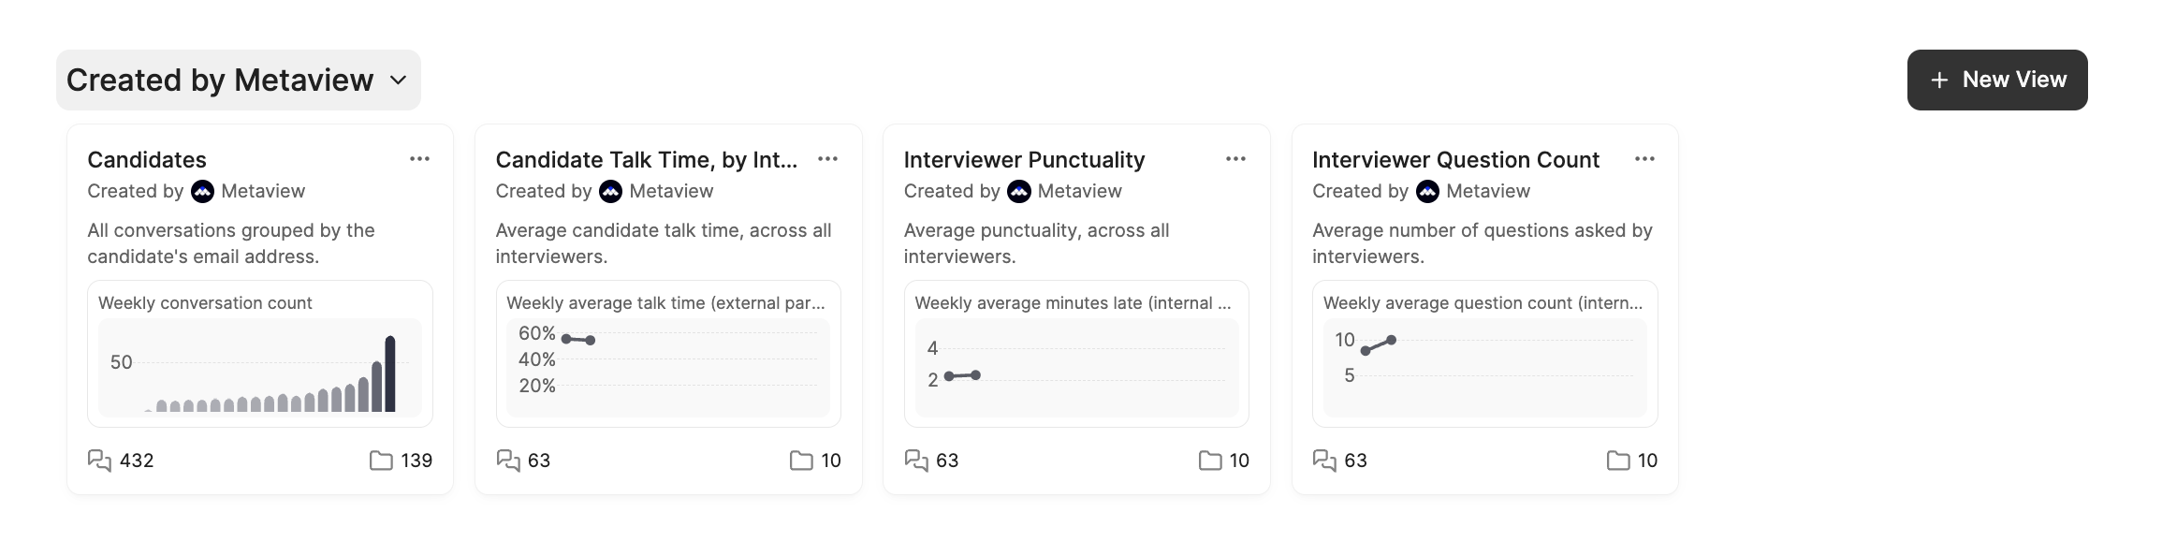Viewport: 2162px width, 556px height.
Task: Select the tallest dark bar in conversation chart
Action: (x=390, y=373)
